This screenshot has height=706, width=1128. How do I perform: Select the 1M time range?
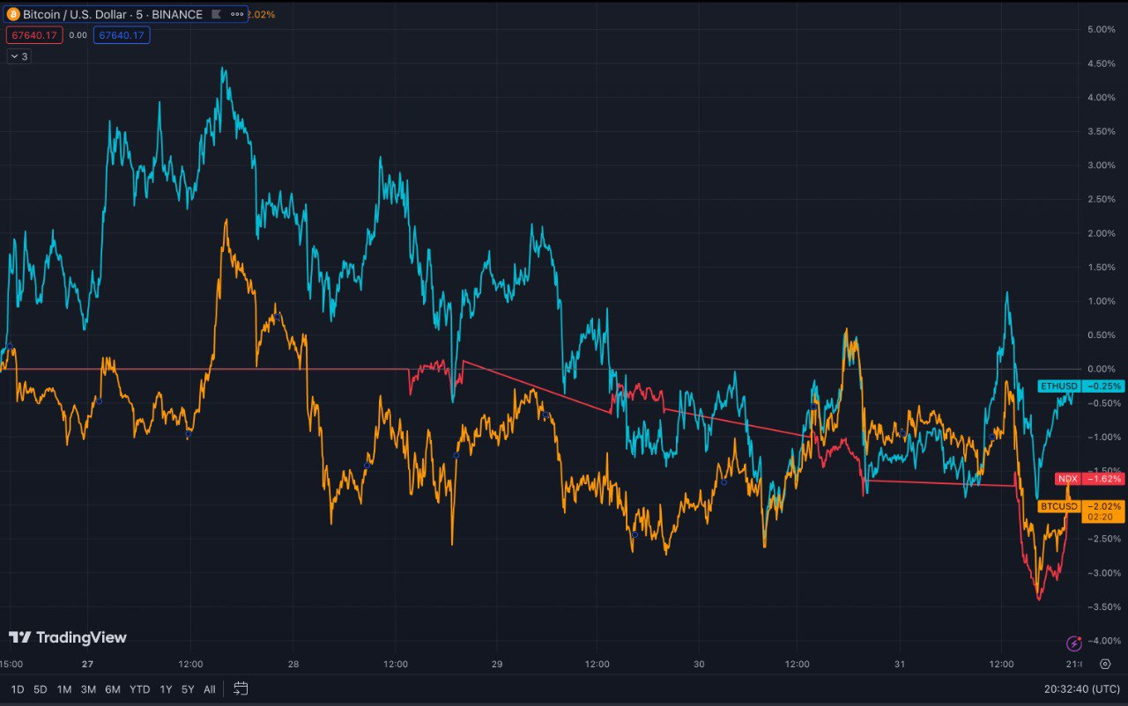[64, 689]
